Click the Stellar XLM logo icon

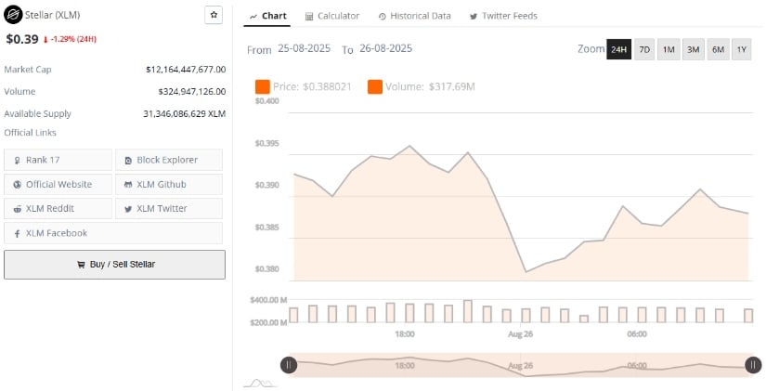[13, 15]
